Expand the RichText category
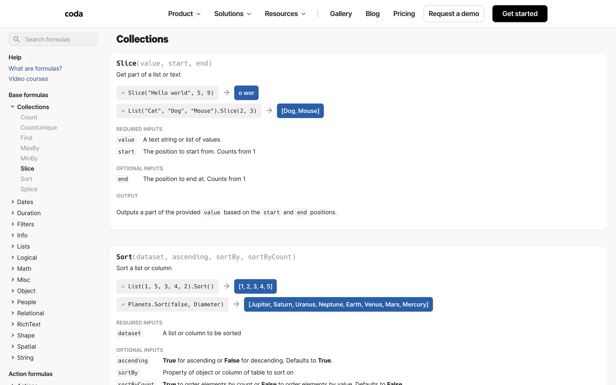The image size is (616, 385). click(13, 324)
